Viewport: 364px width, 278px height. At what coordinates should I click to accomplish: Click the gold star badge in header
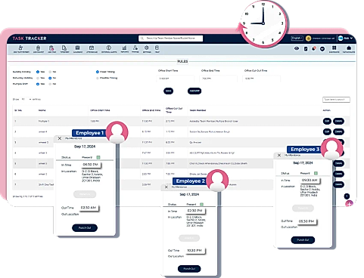(x=308, y=39)
